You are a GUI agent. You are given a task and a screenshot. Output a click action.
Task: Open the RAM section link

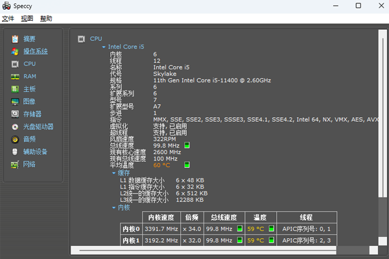click(30, 76)
